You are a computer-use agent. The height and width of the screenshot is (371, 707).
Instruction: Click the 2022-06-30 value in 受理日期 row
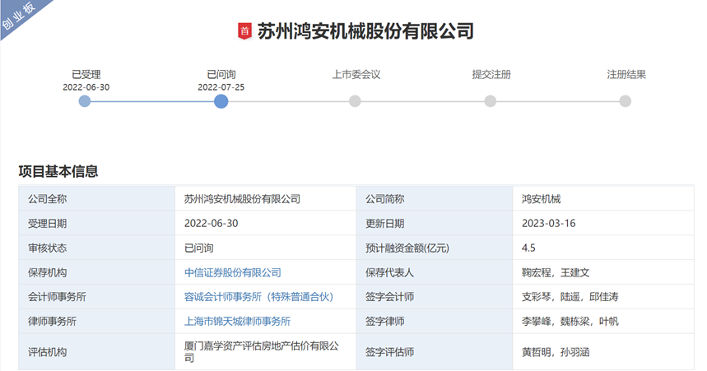tap(266, 223)
